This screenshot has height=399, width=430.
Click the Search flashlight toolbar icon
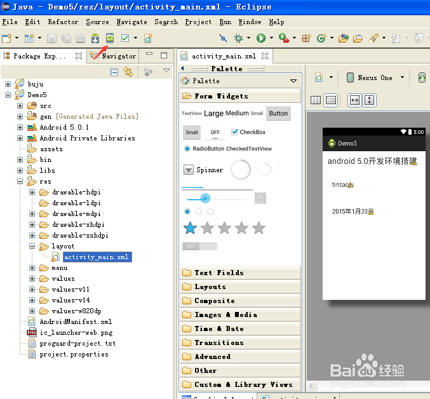coord(373,38)
